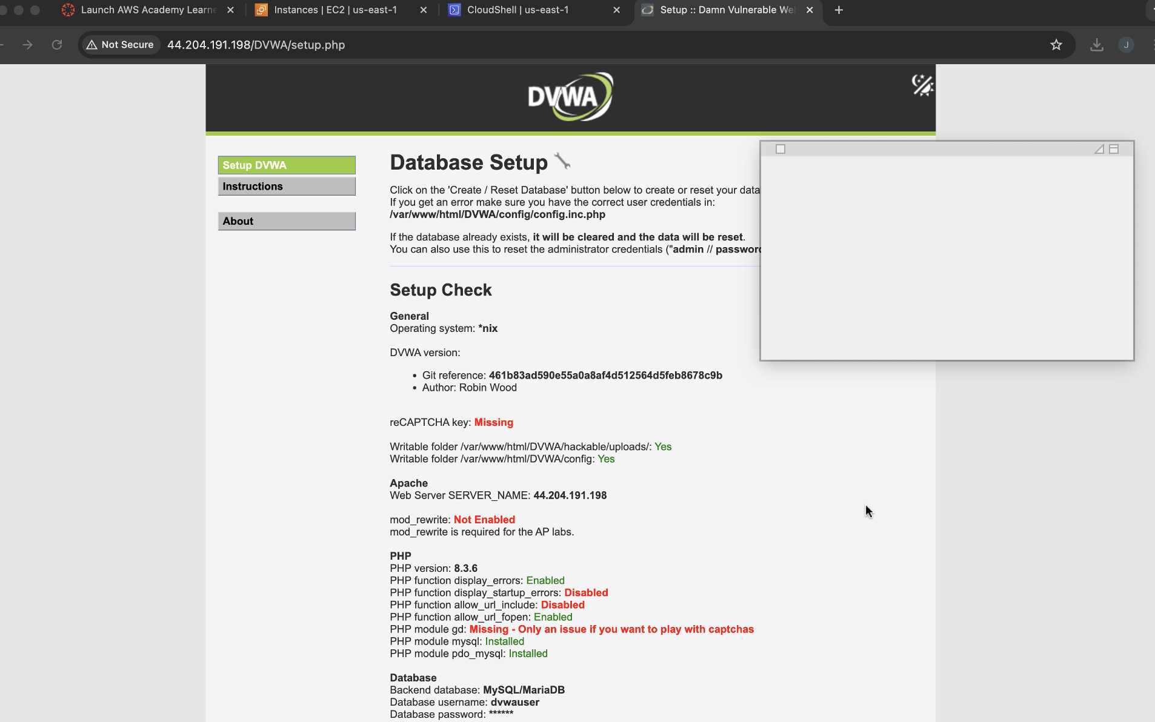Click the DVWA Setup tab favicon
Image resolution: width=1155 pixels, height=722 pixels.
647,10
